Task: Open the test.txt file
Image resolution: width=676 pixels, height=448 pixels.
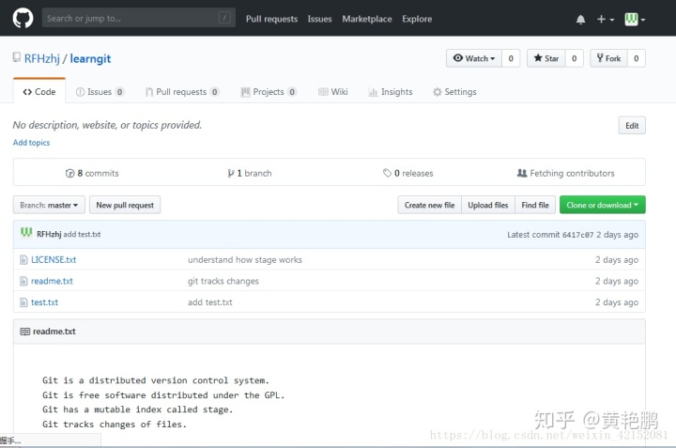Action: (44, 302)
